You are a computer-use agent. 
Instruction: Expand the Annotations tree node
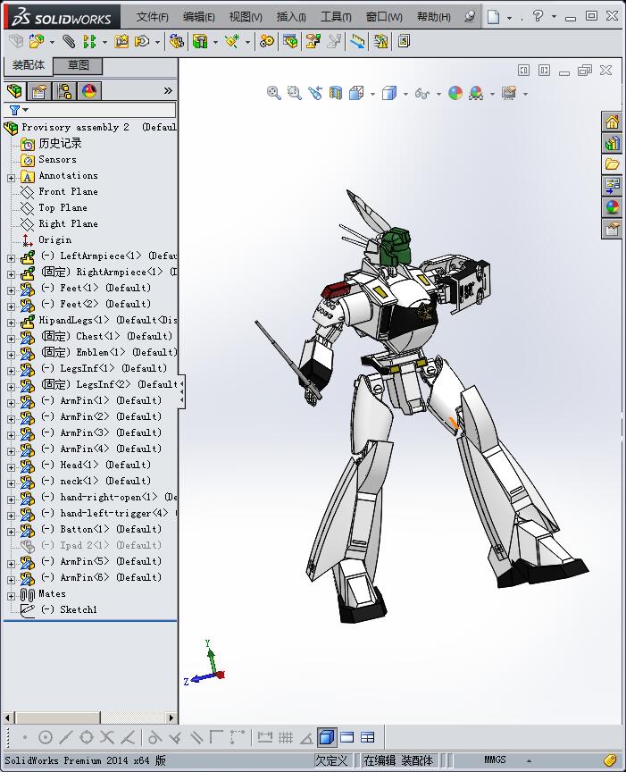click(x=11, y=178)
